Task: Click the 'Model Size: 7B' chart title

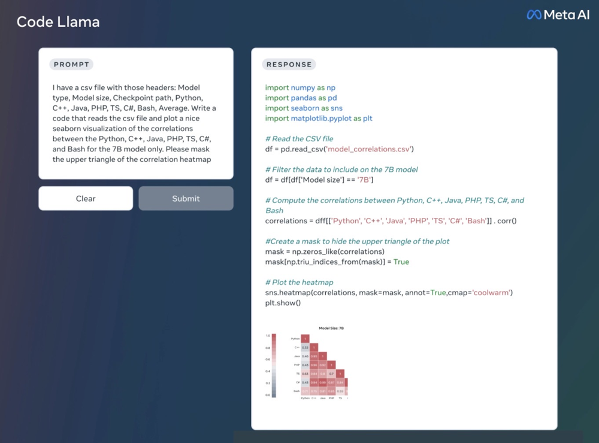Action: pyautogui.click(x=331, y=328)
